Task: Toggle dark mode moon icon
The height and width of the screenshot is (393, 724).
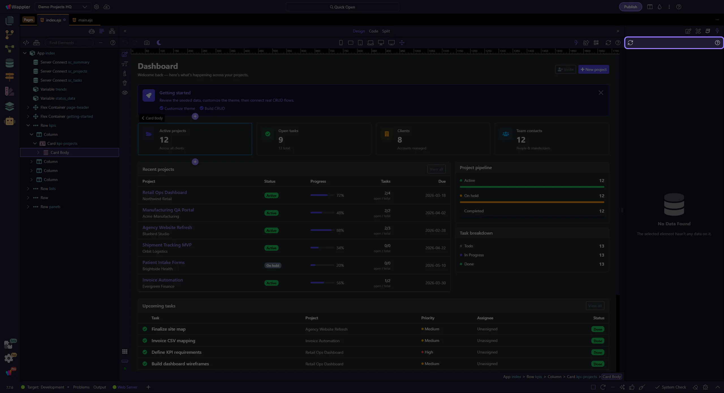Action: [159, 43]
